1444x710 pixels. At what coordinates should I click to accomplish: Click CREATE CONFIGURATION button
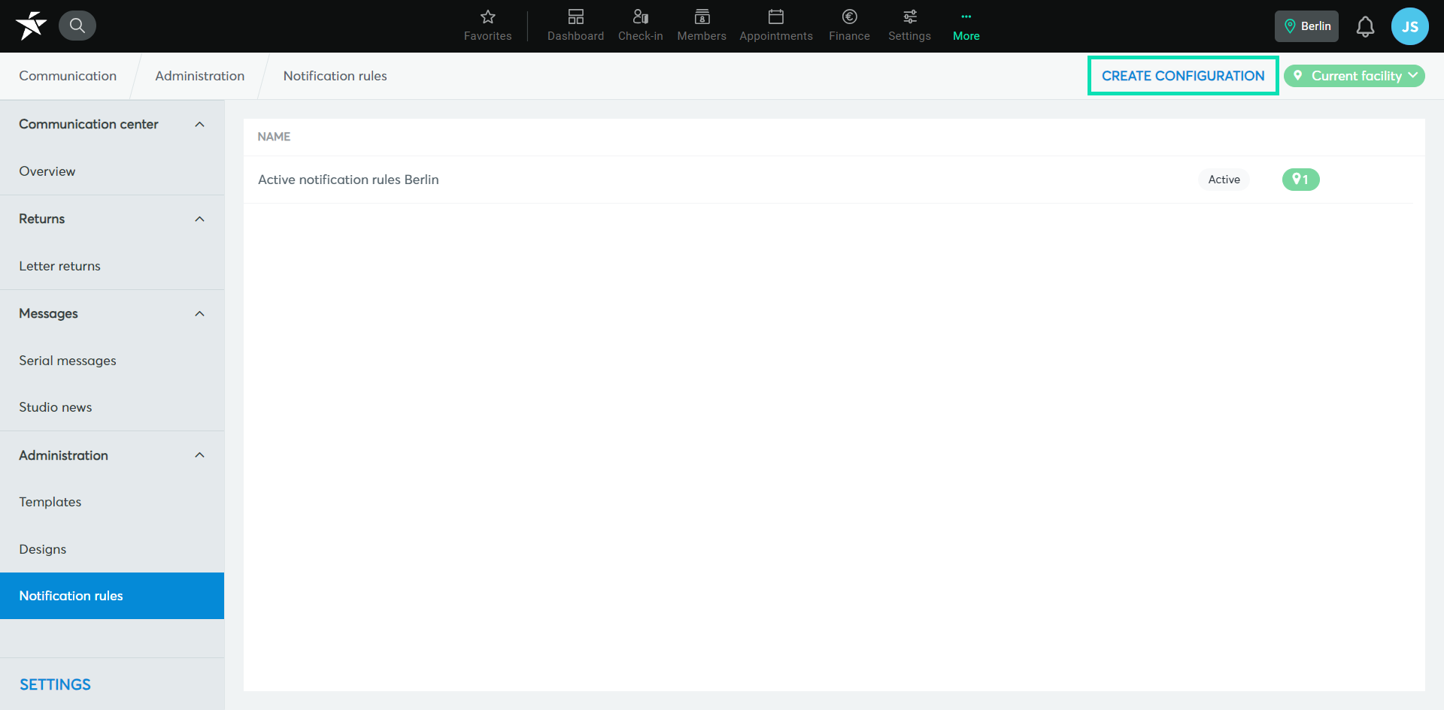[1183, 76]
